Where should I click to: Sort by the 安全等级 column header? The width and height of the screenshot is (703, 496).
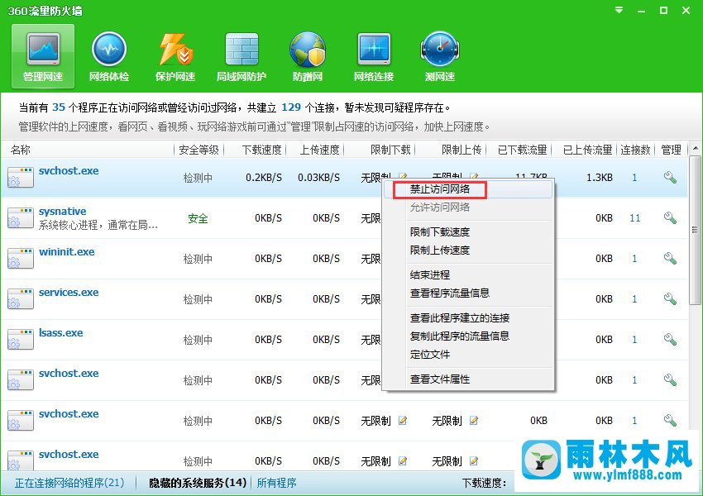tap(198, 150)
